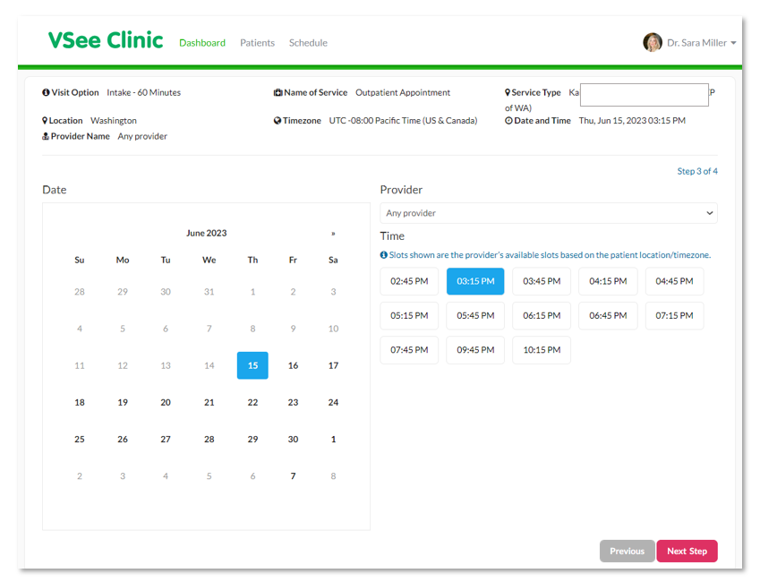Select the 10:15 PM time slot
Viewport: 760px width, 582px height.
click(542, 350)
